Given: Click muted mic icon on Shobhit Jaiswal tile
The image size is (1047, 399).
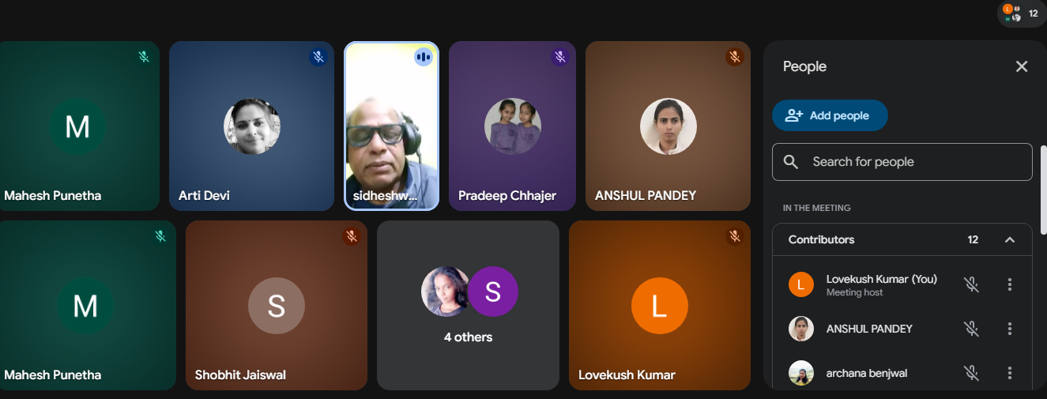Looking at the screenshot, I should 352,236.
